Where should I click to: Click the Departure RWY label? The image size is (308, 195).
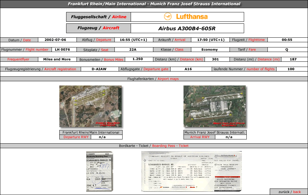(75, 137)
